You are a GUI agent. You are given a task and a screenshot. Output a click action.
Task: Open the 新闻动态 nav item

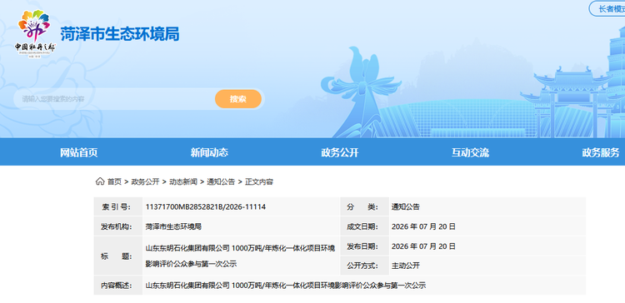209,152
